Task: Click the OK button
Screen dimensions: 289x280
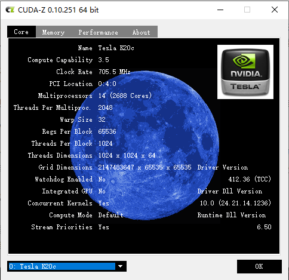Action: pyautogui.click(x=259, y=266)
